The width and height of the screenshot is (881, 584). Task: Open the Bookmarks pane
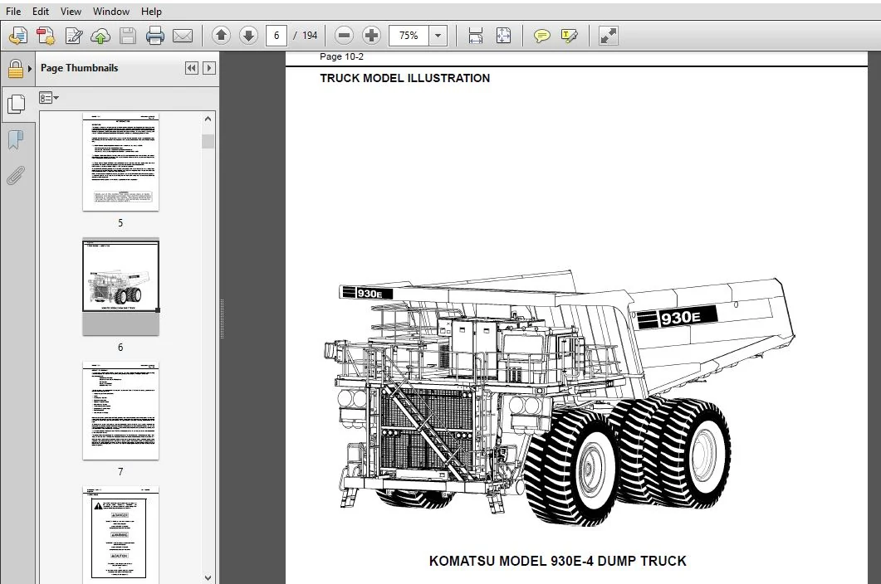click(16, 140)
